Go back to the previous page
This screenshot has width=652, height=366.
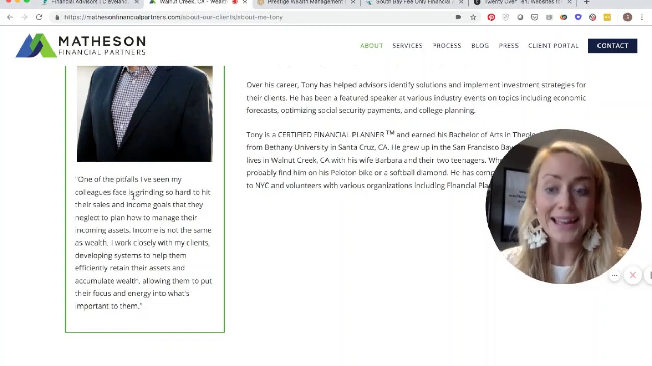click(x=10, y=17)
